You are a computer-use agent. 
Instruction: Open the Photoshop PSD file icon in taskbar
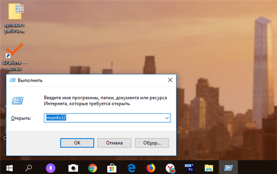pos(189,168)
